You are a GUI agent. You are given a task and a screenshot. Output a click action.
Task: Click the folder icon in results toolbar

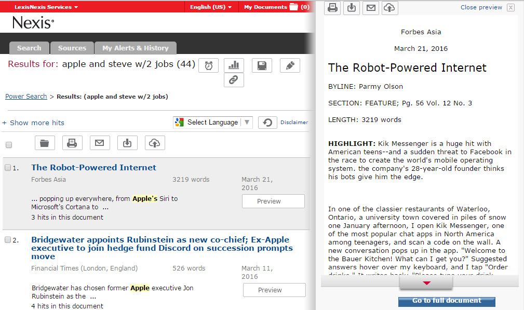[45, 143]
